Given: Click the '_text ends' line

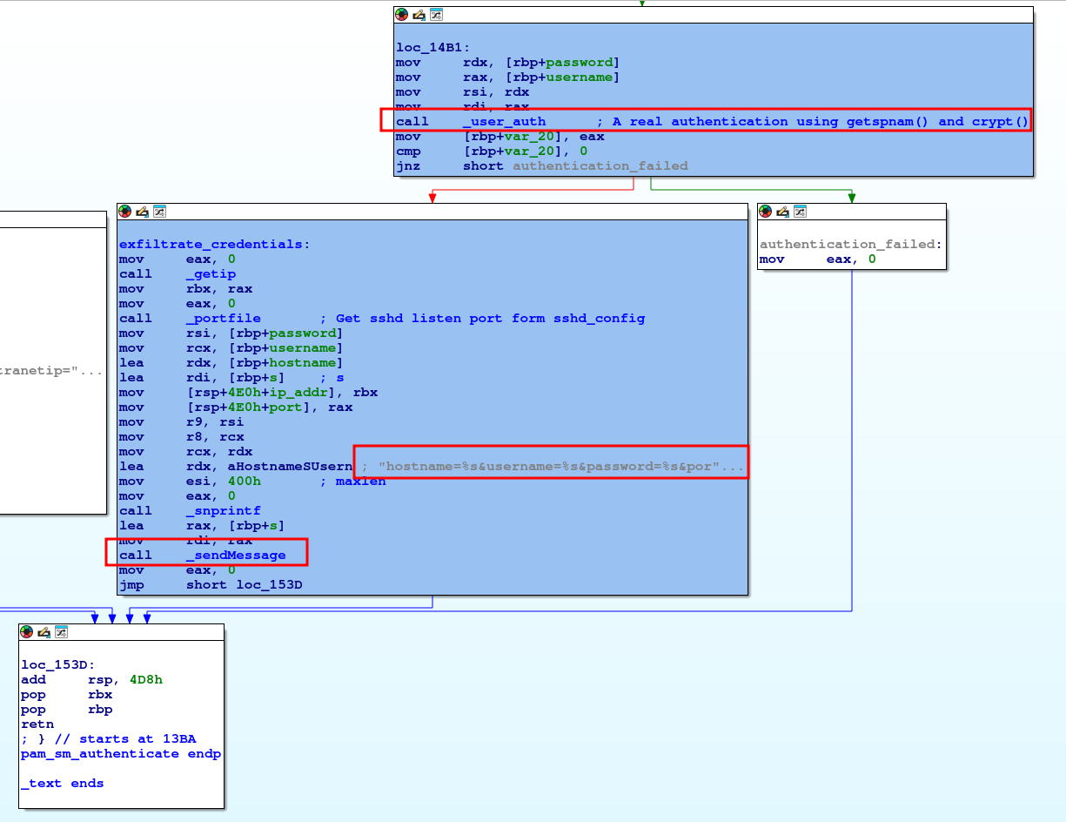Looking at the screenshot, I should [x=63, y=784].
